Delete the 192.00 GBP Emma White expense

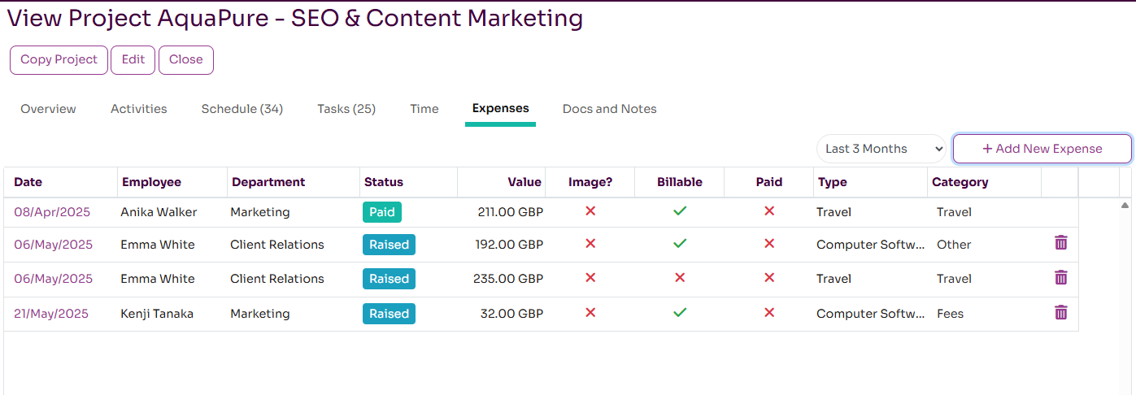click(1060, 243)
